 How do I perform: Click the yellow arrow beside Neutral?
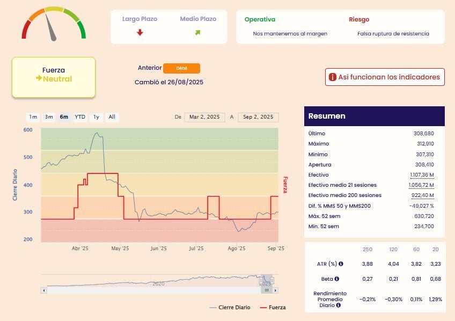pyautogui.click(x=39, y=78)
